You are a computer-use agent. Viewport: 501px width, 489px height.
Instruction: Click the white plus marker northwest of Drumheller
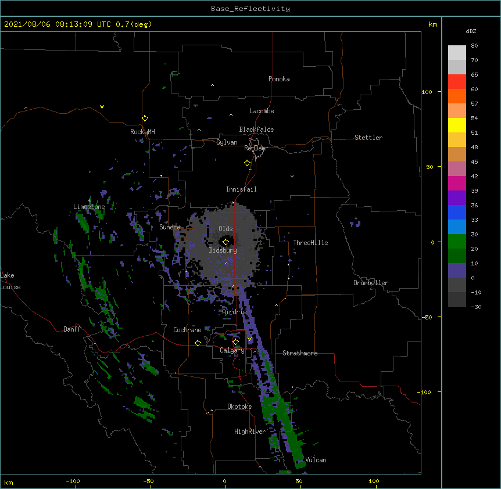pos(356,218)
